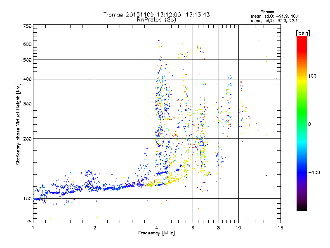Click the y-axis label '300'
Screen dimensions: 330x248
click(27, 104)
